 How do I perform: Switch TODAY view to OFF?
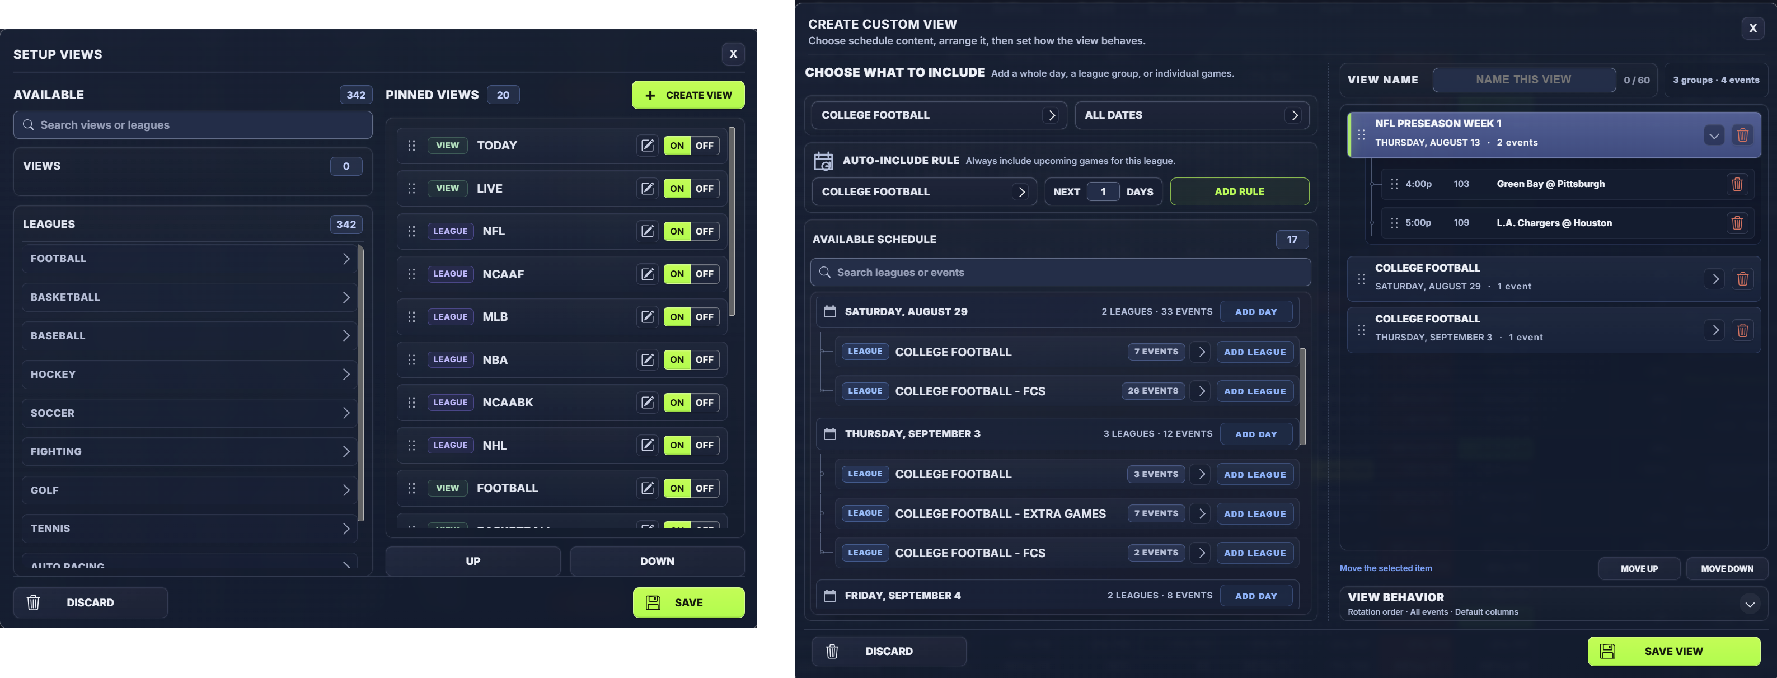point(704,146)
